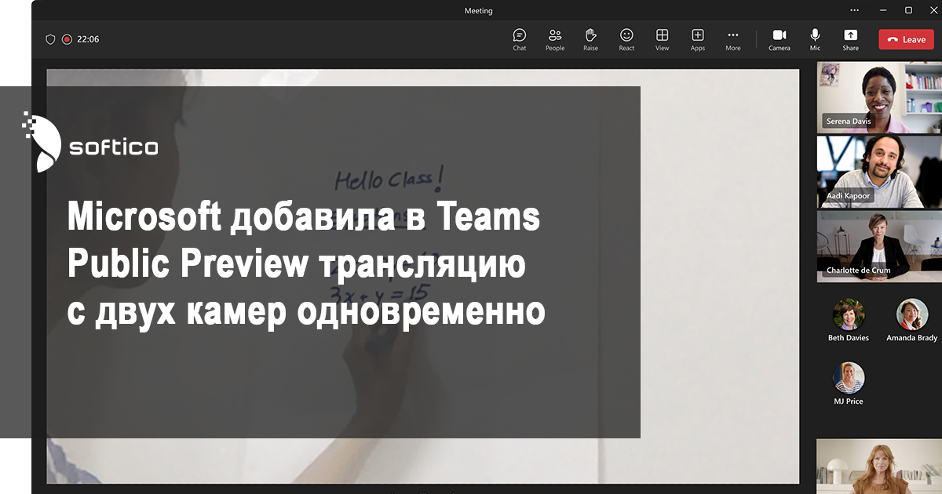Show the People participants list
This screenshot has height=494, width=942.
[x=555, y=39]
